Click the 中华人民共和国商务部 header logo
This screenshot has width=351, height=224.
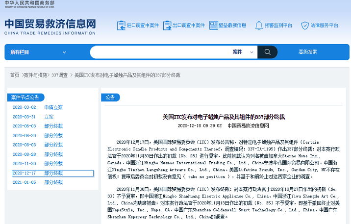[29, 4]
